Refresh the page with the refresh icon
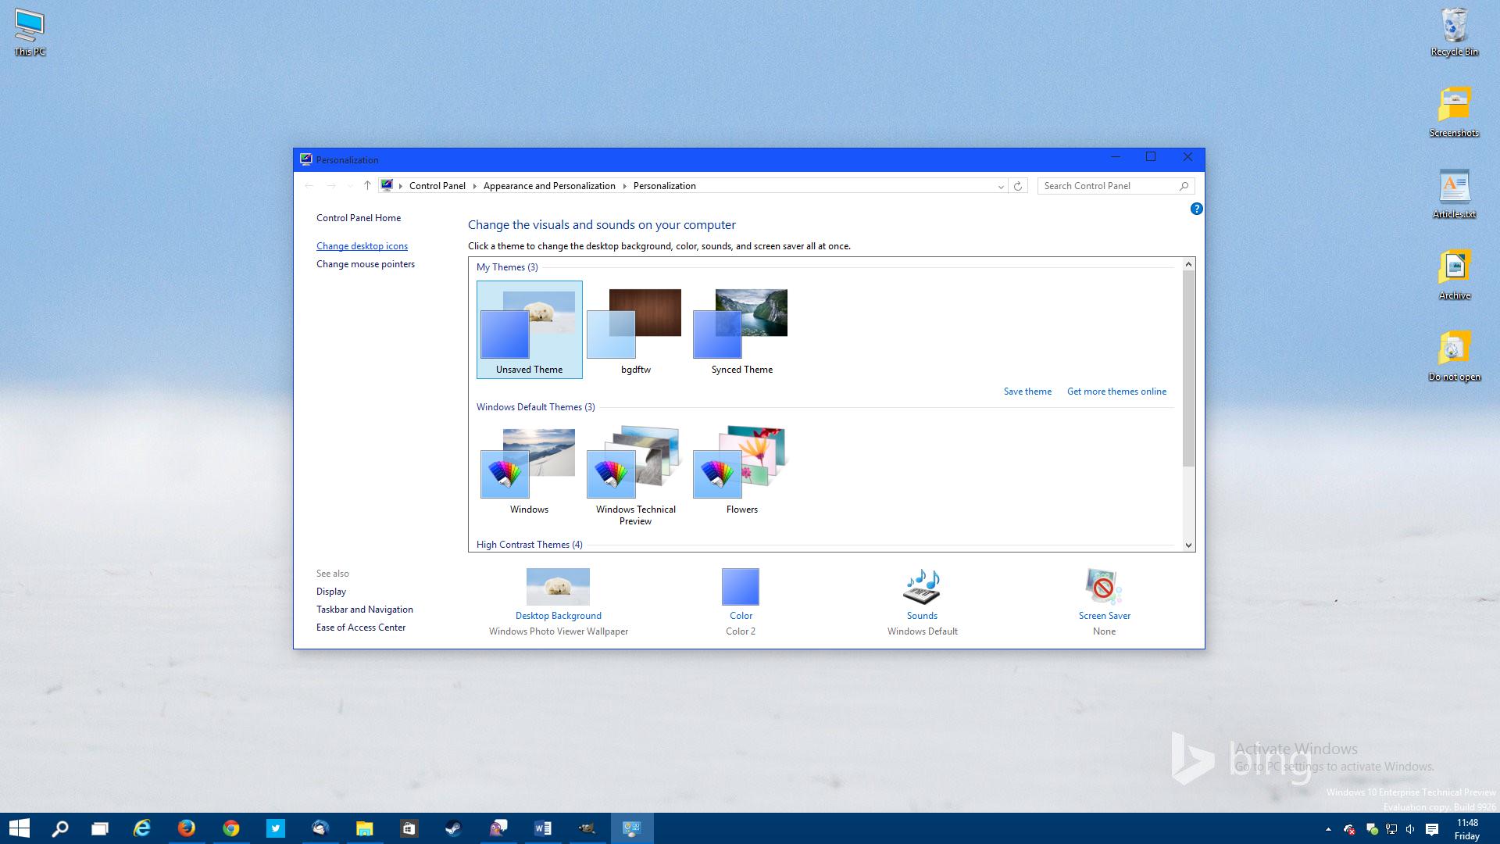Screen dimensions: 1500x844 click(1018, 186)
